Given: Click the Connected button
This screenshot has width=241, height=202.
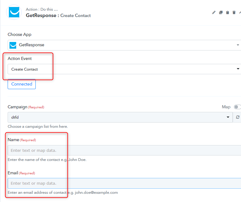Looking at the screenshot, I should (22, 84).
